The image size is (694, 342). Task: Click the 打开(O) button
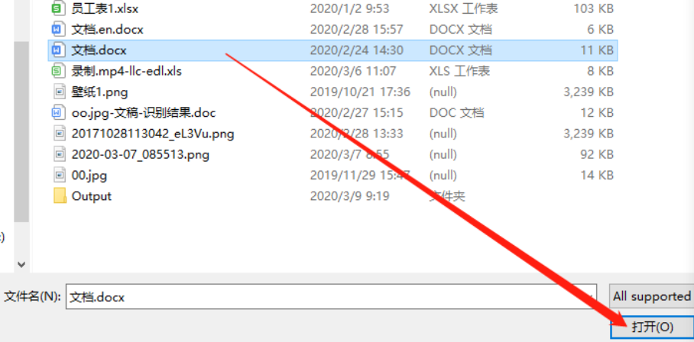coord(653,327)
